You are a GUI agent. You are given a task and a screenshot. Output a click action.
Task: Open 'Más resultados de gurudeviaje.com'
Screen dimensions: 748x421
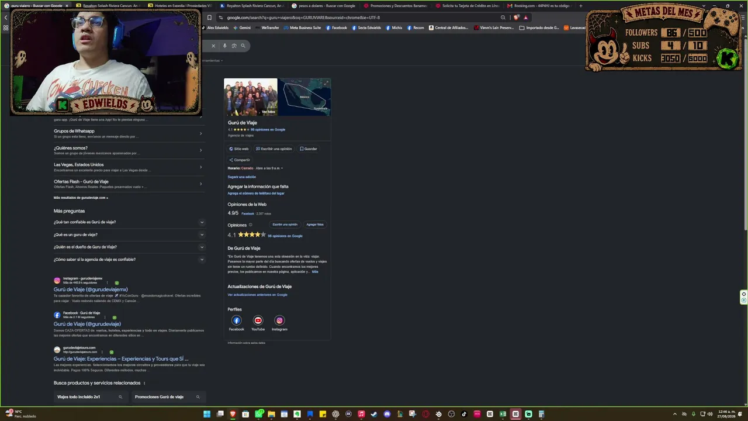point(81,198)
